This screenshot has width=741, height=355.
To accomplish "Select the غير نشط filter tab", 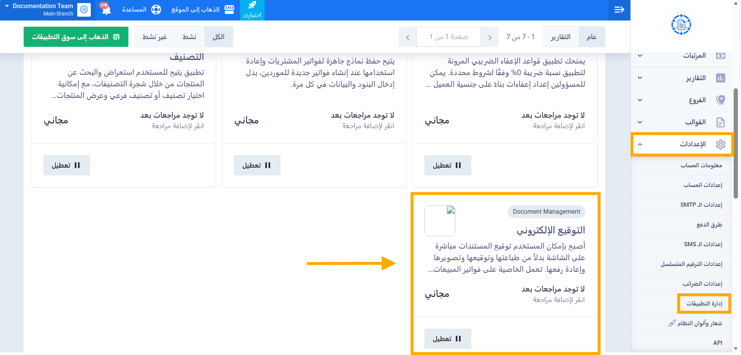I will pyautogui.click(x=154, y=37).
